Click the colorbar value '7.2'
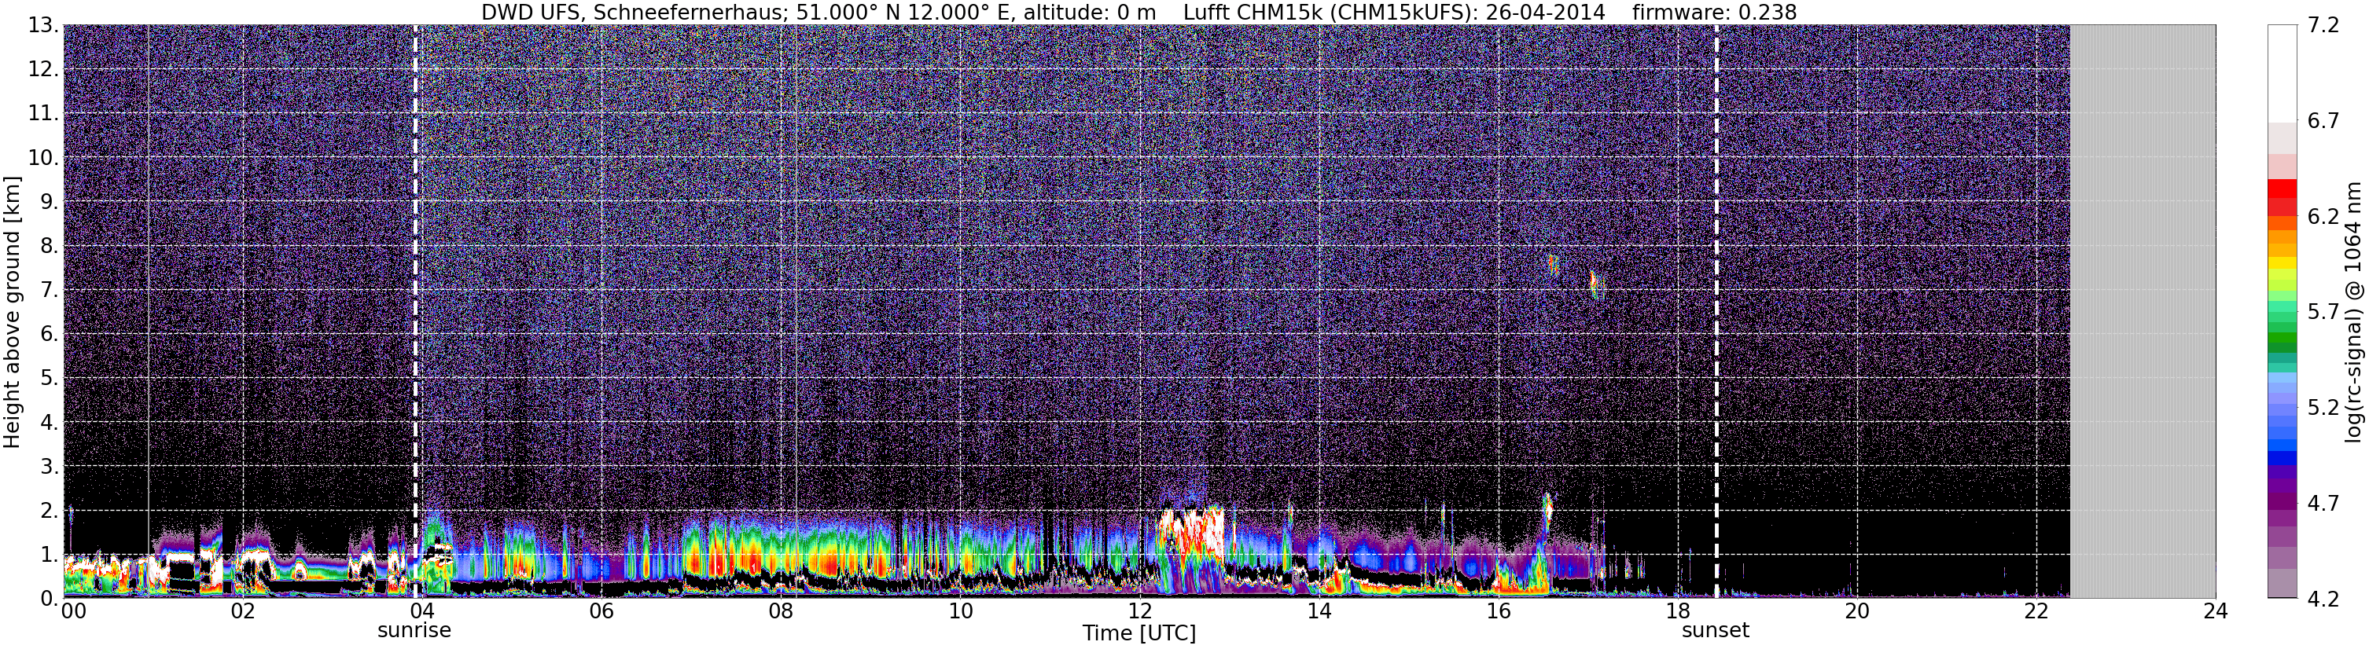2369x649 pixels. click(2323, 26)
